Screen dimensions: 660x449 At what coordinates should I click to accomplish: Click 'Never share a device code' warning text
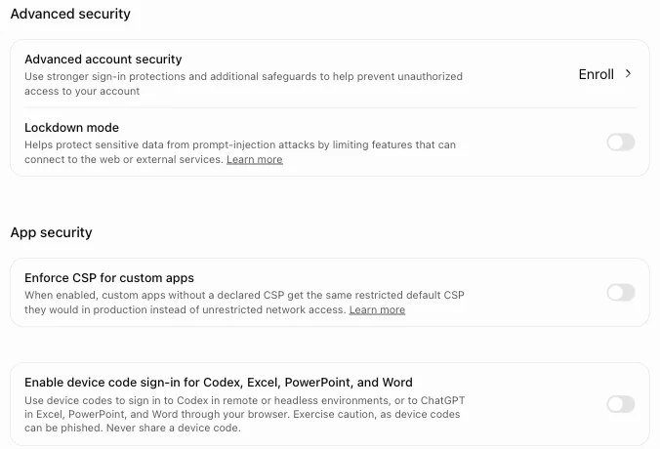coord(174,428)
